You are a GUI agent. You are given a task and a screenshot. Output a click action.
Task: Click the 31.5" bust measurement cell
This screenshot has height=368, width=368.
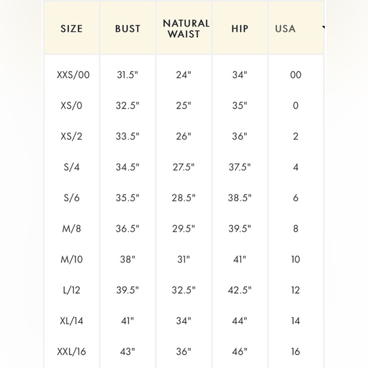pos(128,75)
